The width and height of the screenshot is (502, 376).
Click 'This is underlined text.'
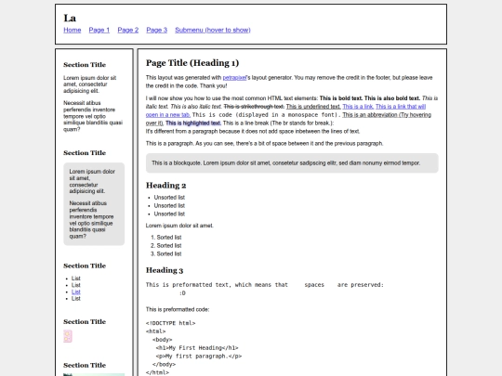(313, 107)
